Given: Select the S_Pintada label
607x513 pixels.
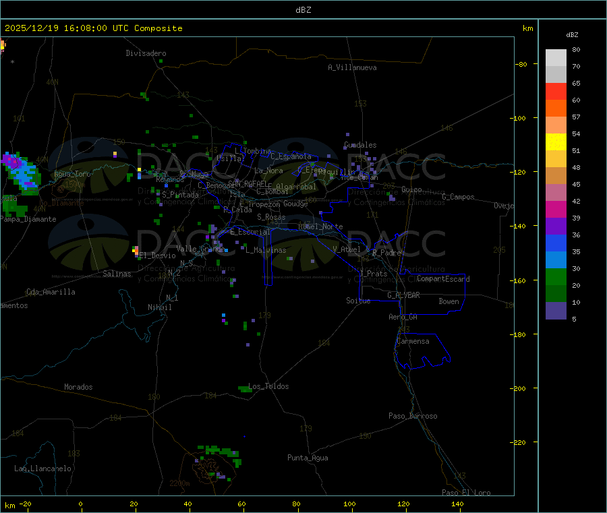Looking at the screenshot, I should (x=180, y=195).
